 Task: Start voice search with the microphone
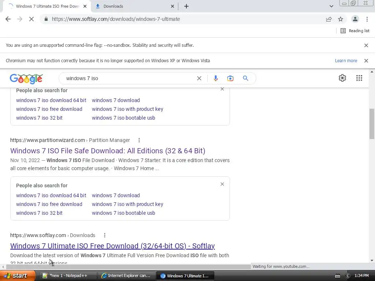(215, 78)
